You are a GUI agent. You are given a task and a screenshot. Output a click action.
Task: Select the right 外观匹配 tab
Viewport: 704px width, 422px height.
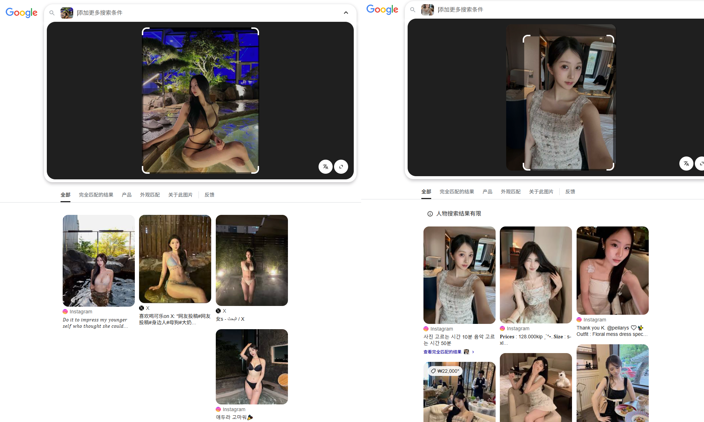tap(510, 192)
